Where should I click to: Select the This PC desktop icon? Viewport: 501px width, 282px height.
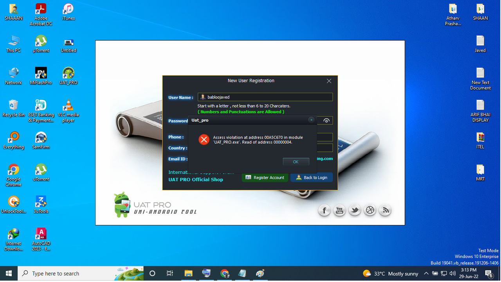pyautogui.click(x=14, y=44)
